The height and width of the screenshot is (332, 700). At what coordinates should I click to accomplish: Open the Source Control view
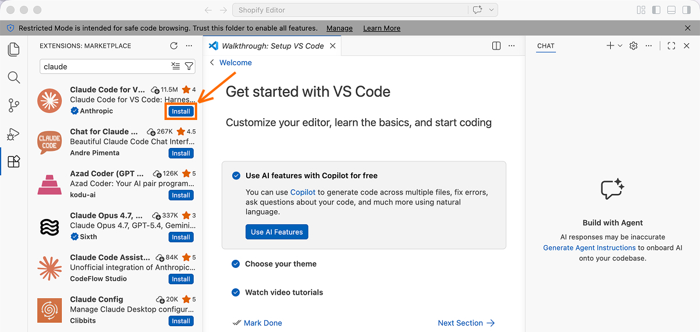(13, 105)
